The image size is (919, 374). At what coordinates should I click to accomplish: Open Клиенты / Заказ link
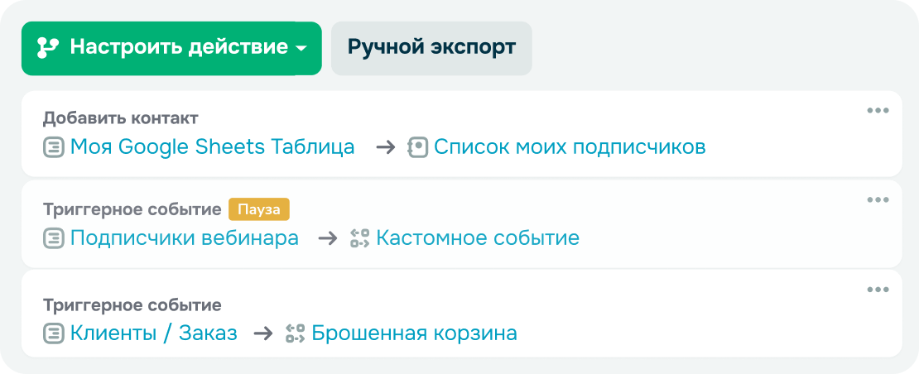(x=153, y=333)
